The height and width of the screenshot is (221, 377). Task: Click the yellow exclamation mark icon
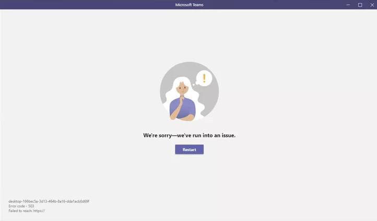coord(204,78)
